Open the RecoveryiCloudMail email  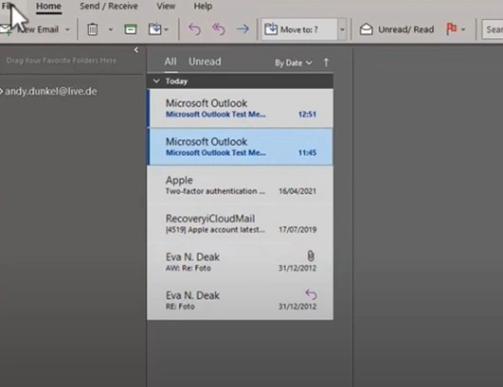point(240,223)
